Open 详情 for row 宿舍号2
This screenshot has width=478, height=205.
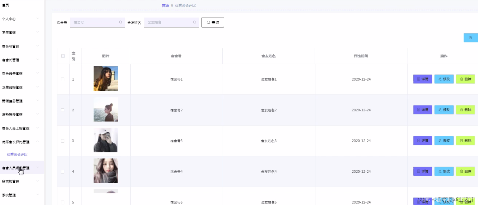pos(423,110)
